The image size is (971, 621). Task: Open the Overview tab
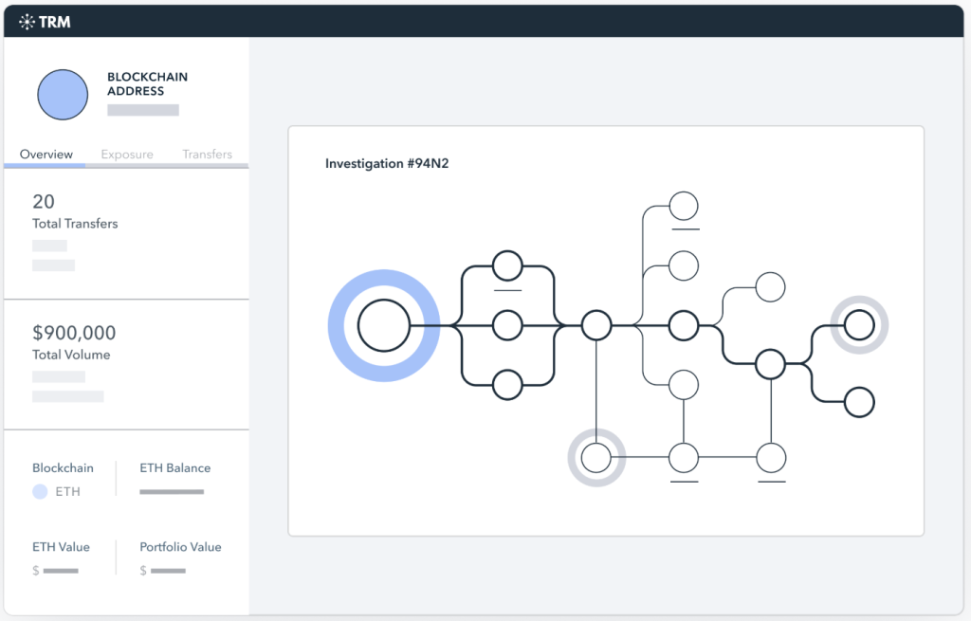tap(46, 155)
